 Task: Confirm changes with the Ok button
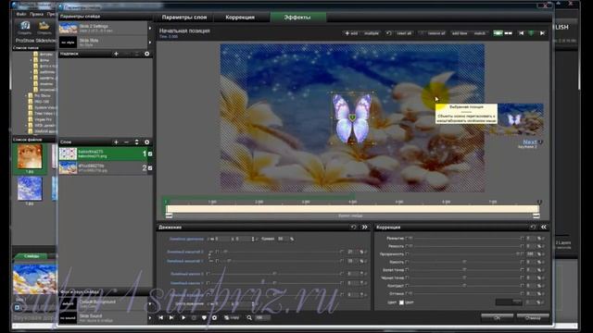(x=498, y=318)
